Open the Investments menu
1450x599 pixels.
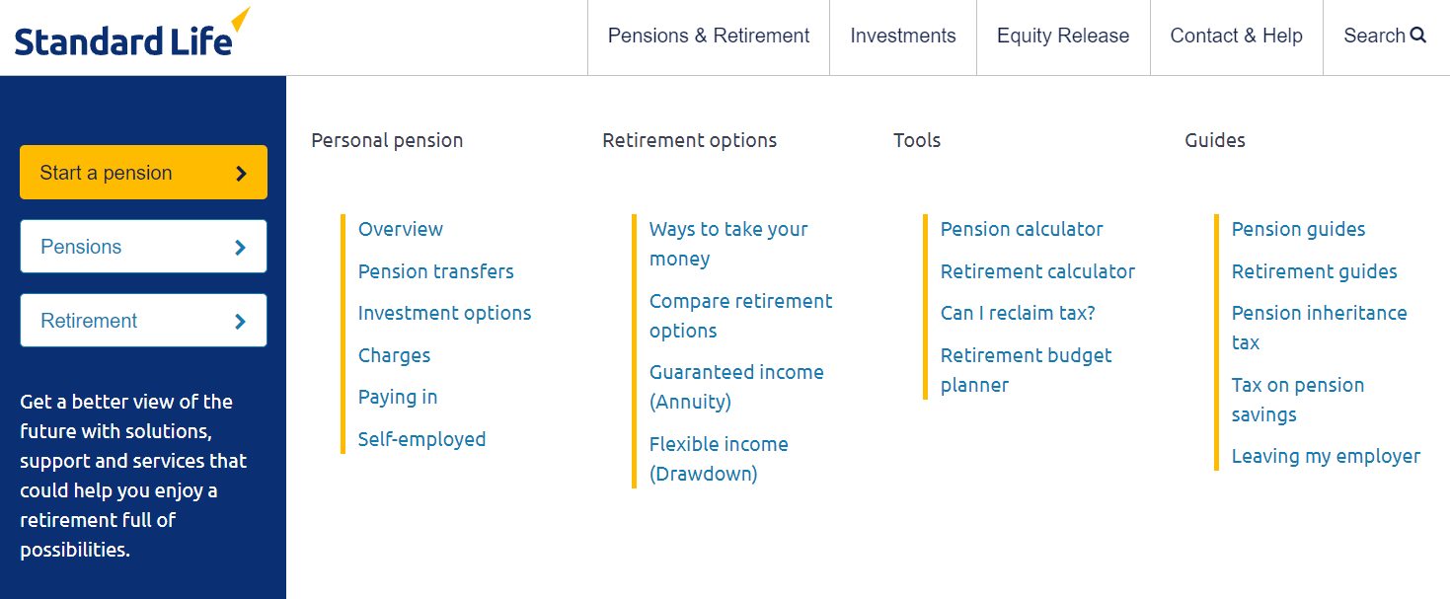902,36
